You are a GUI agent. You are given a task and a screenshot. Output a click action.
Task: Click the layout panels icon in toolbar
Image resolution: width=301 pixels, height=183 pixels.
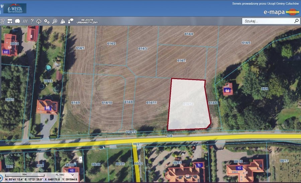(10, 21)
